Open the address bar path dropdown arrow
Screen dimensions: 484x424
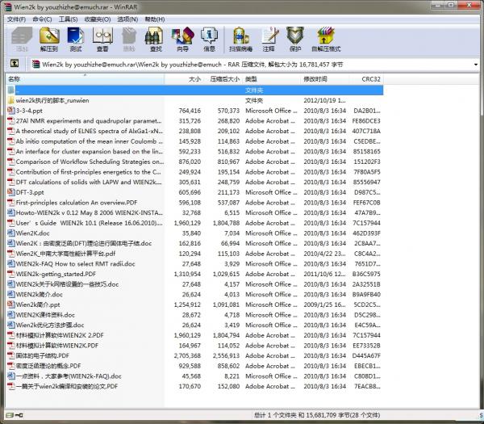click(476, 65)
